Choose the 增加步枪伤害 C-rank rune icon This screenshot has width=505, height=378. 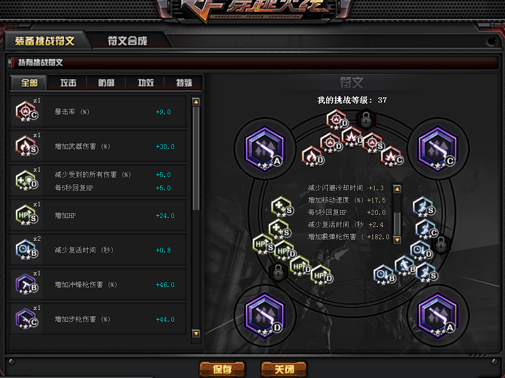[27, 319]
